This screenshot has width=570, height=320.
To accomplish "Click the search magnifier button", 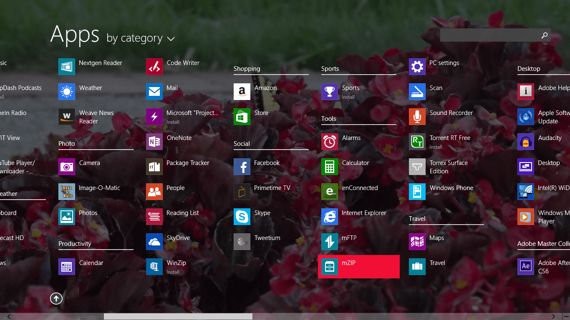I will coord(545,35).
